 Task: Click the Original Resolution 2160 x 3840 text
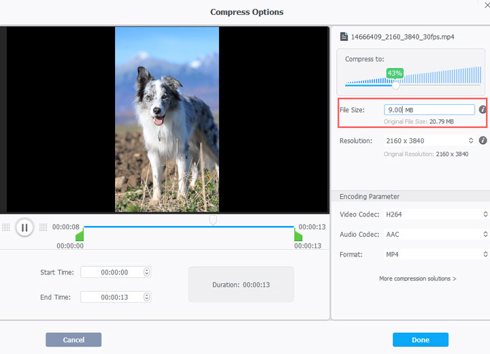(x=426, y=154)
